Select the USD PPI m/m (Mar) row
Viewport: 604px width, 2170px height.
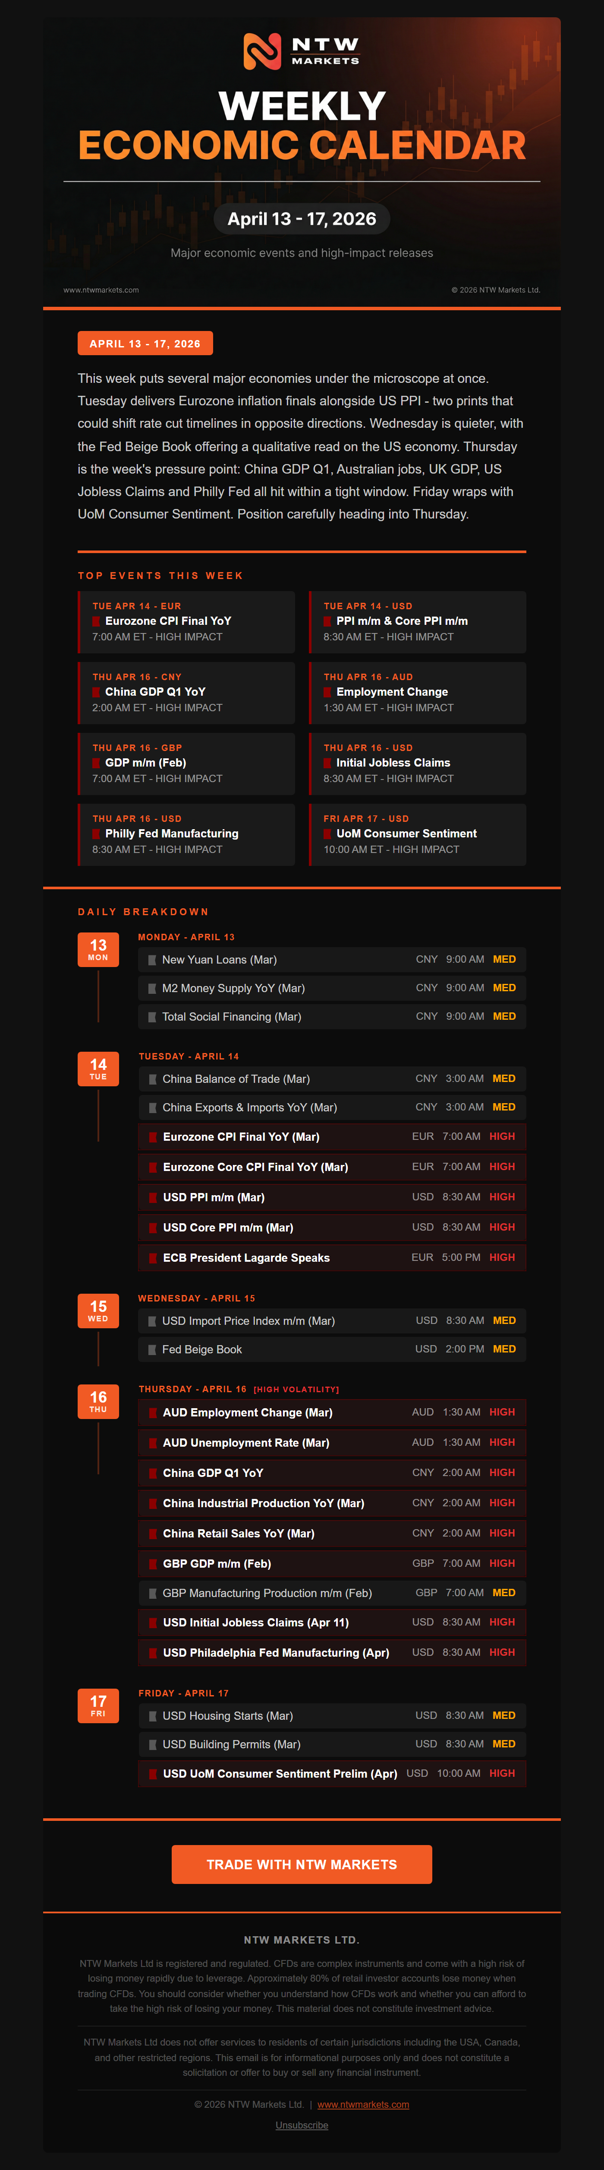[332, 1197]
